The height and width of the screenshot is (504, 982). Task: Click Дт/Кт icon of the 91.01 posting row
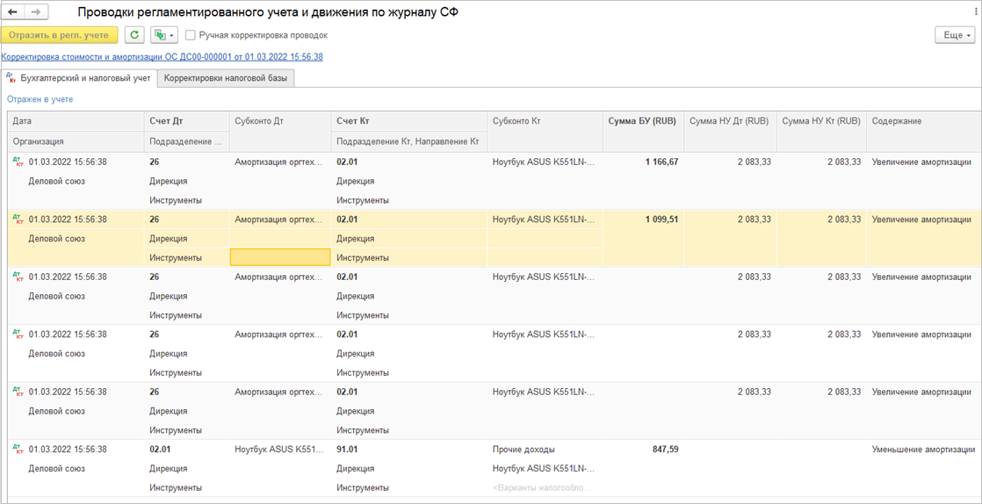18,450
